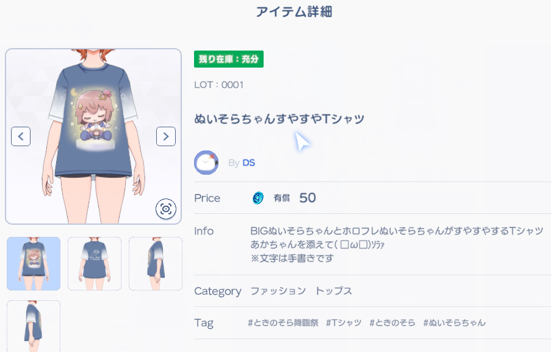Open the #ぬいそらちゃん tag

click(455, 323)
